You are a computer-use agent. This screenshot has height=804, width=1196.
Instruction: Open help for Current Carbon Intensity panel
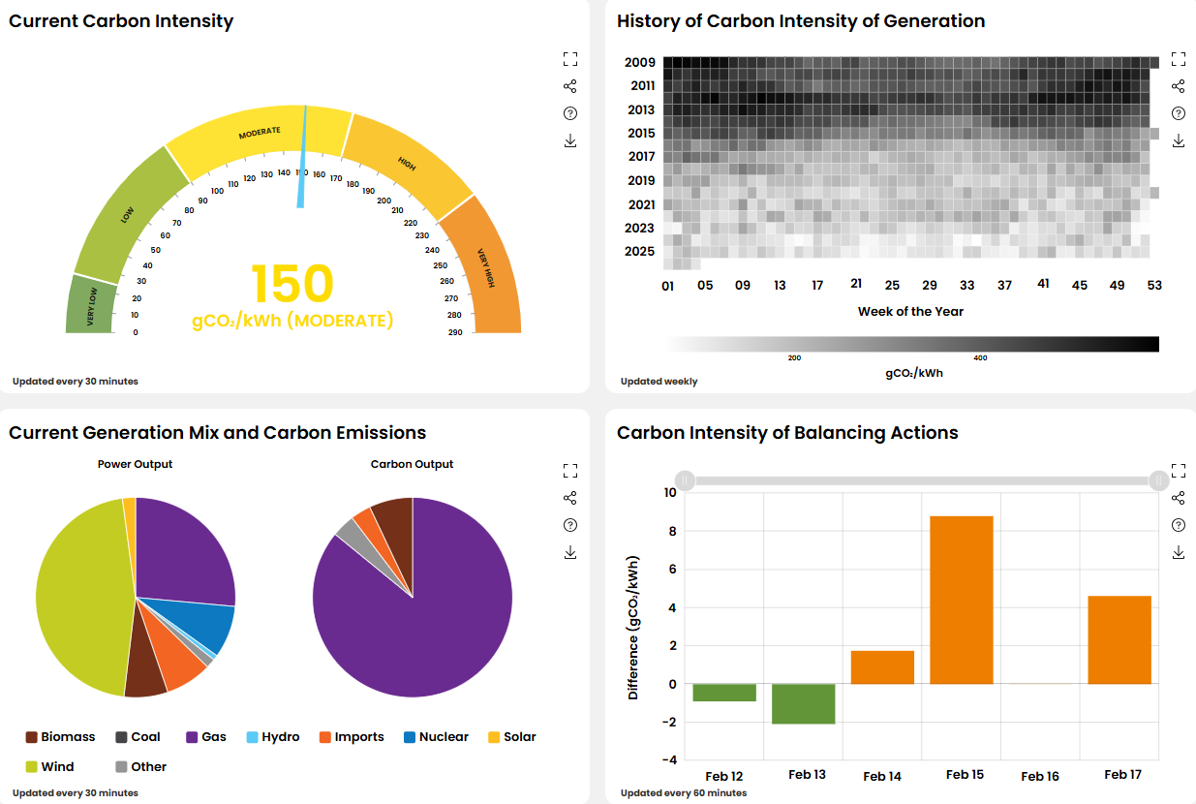point(570,113)
